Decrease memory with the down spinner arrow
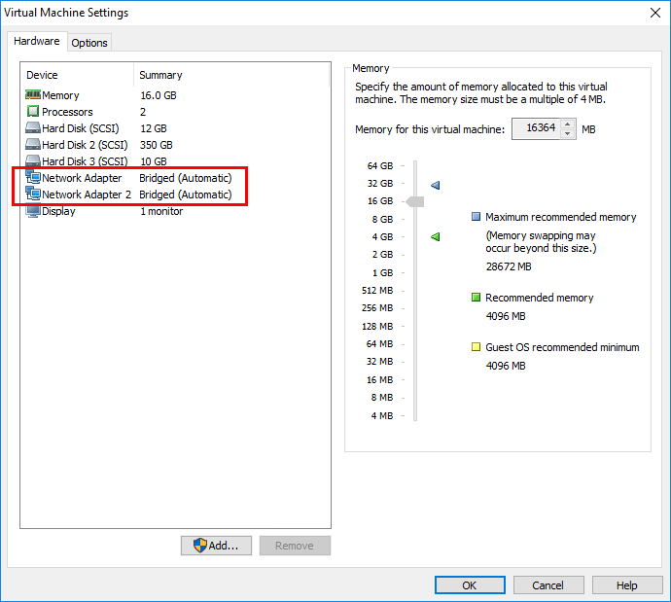This screenshot has height=602, width=671. [568, 133]
